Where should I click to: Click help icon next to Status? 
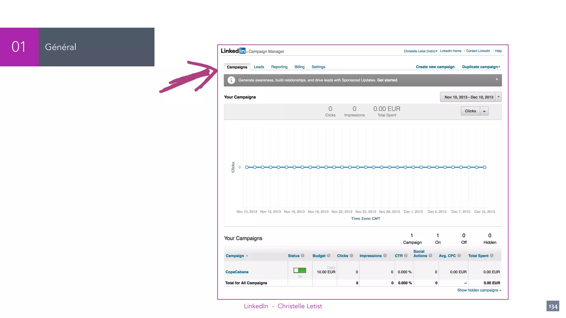(303, 256)
